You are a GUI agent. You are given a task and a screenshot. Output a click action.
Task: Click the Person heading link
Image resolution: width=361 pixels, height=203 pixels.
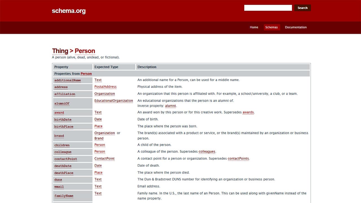[x=85, y=51]
